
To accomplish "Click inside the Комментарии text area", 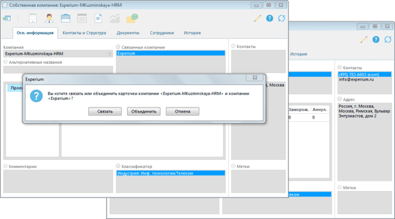I will tap(58, 181).
